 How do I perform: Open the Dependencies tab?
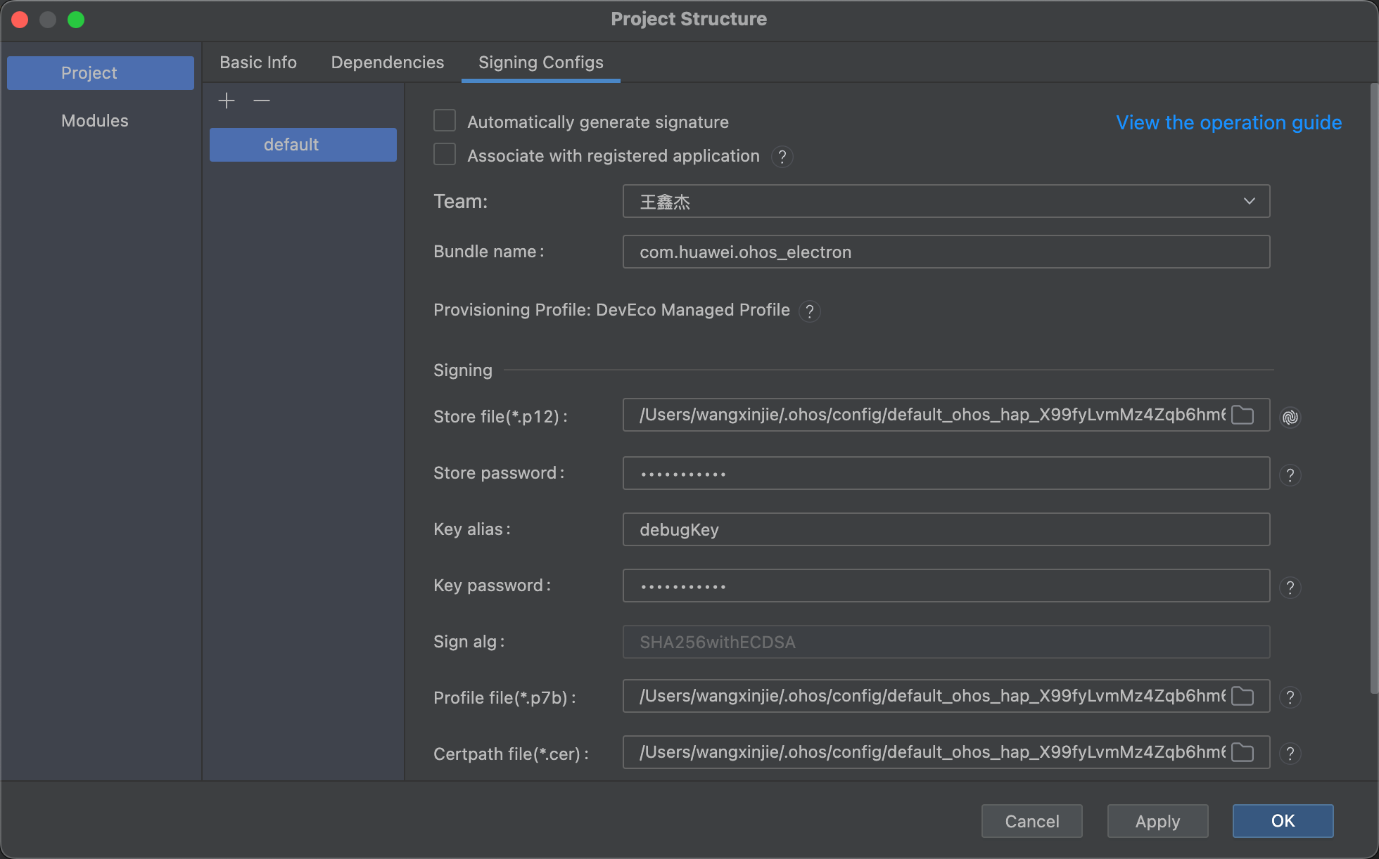[388, 63]
